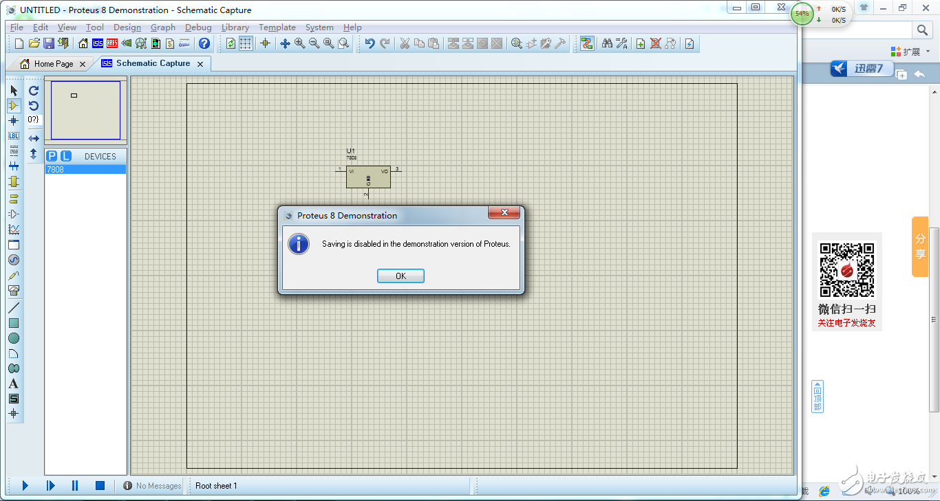Select the 7808 device in the list
Image resolution: width=940 pixels, height=501 pixels.
85,169
